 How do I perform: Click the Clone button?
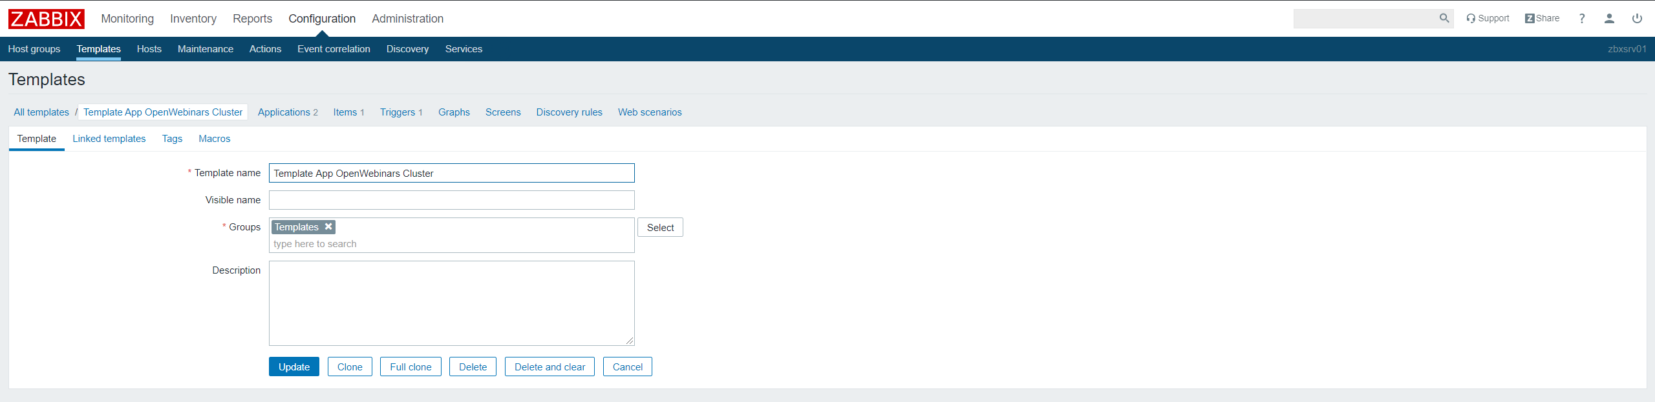350,367
